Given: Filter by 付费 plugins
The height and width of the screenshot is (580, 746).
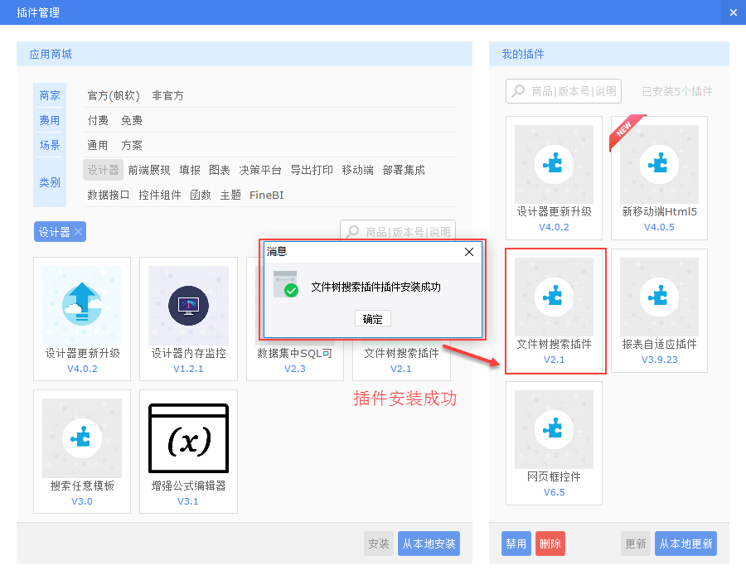Looking at the screenshot, I should pos(98,120).
